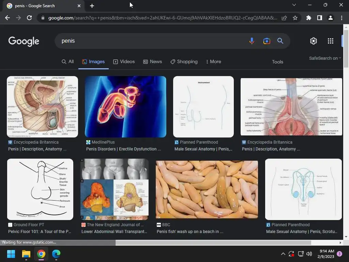Click the browser forward arrow
The height and width of the screenshot is (262, 349).
[18, 18]
